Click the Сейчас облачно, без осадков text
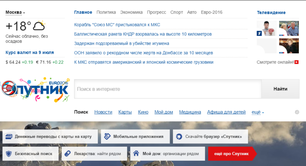The height and width of the screenshot is (166, 306). [x=26, y=39]
